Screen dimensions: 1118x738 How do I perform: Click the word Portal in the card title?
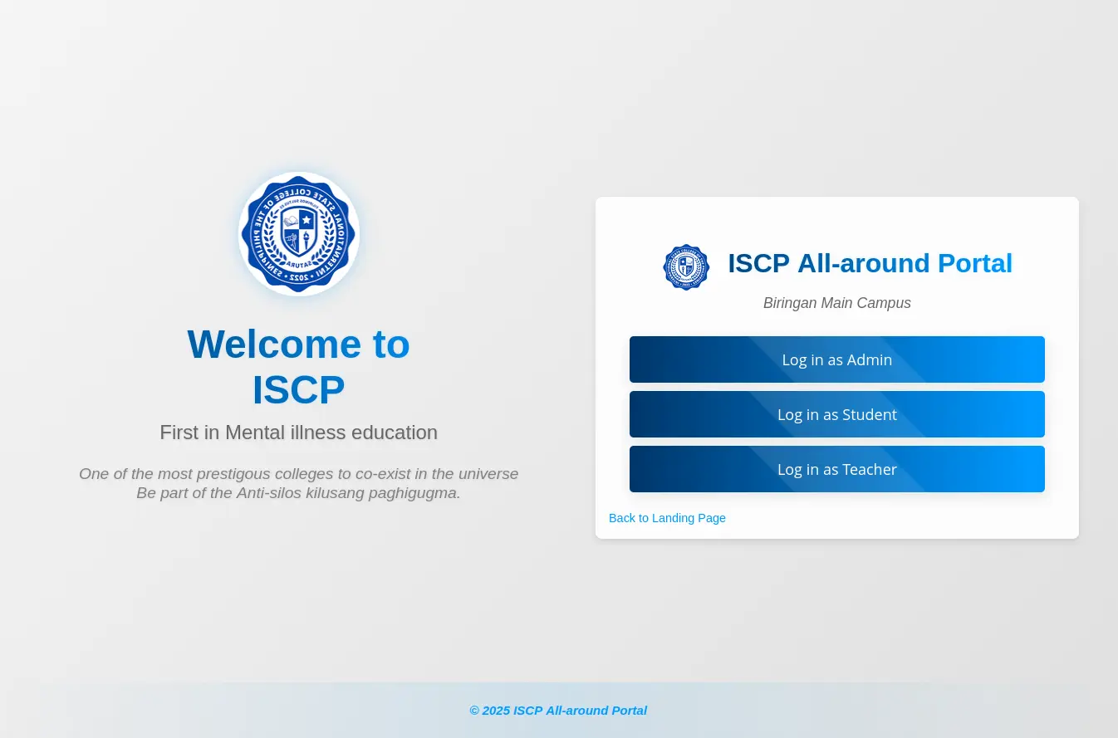coord(974,263)
